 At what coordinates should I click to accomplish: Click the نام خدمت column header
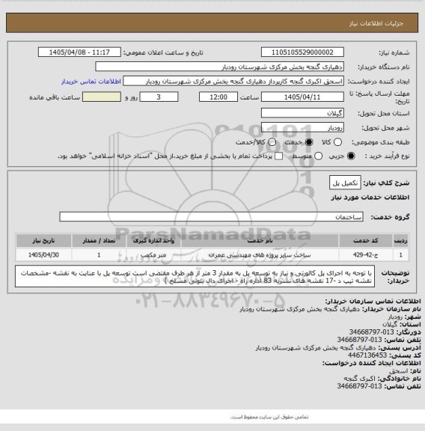pyautogui.click(x=260, y=241)
